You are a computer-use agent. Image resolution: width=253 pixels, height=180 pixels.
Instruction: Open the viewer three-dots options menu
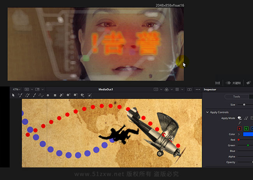pos(198,90)
